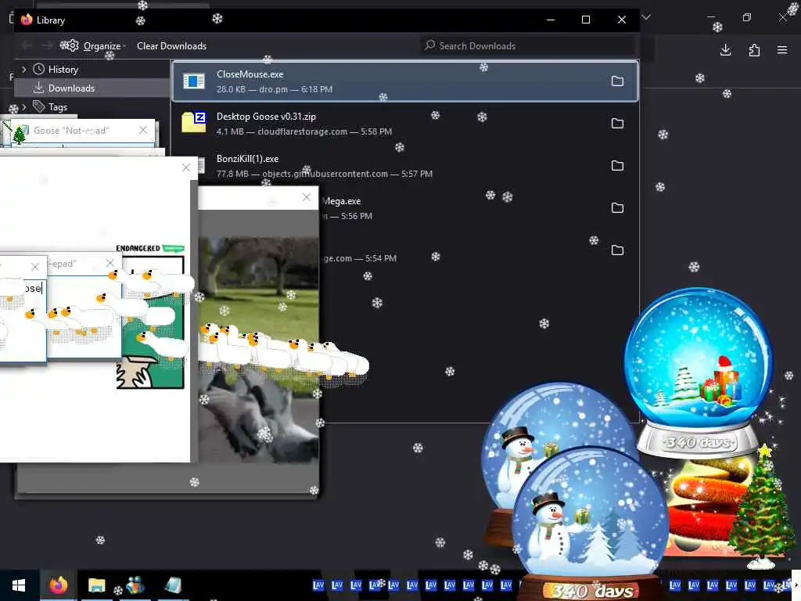Click the top-right 340 days snow globe
Screen dimensions: 801x601
tap(699, 373)
